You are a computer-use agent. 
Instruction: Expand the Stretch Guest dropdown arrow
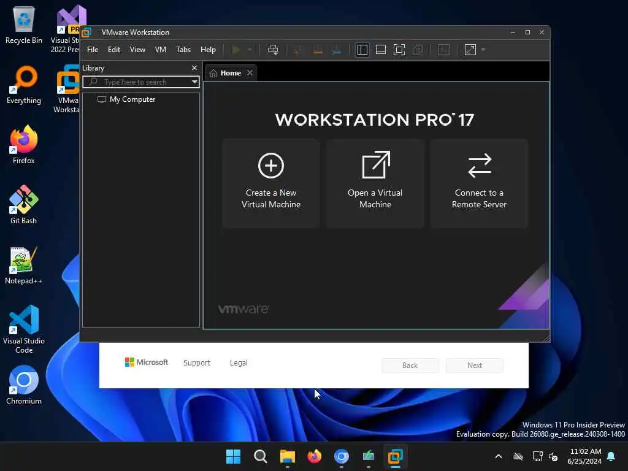tap(483, 50)
